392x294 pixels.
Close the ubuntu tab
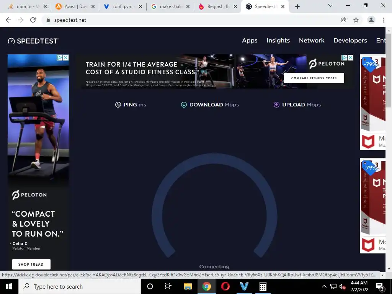pyautogui.click(x=45, y=7)
